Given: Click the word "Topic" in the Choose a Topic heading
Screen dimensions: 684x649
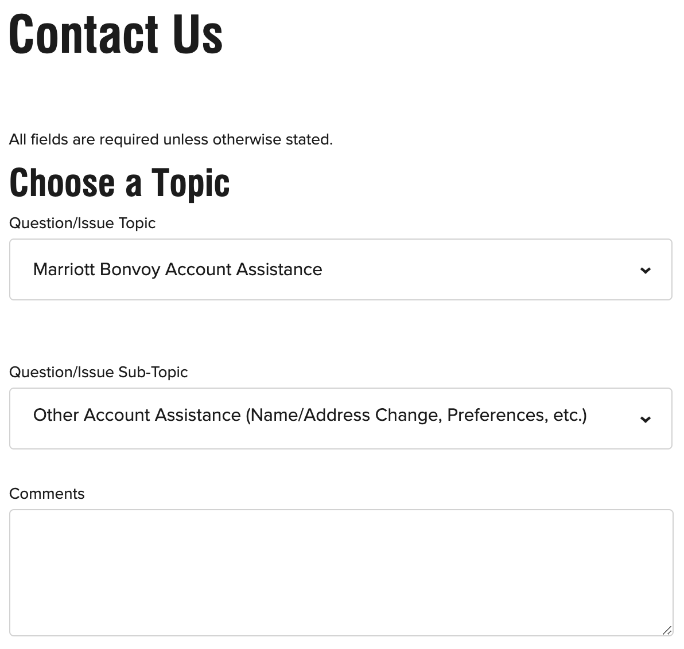Looking at the screenshot, I should click(x=191, y=183).
